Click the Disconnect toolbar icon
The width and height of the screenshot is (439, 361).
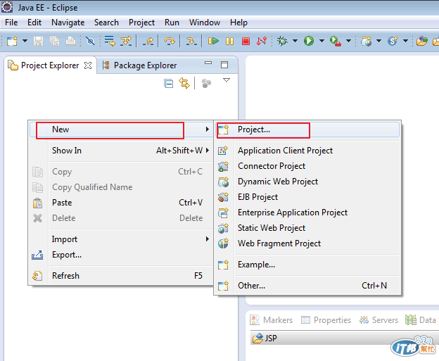[262, 42]
